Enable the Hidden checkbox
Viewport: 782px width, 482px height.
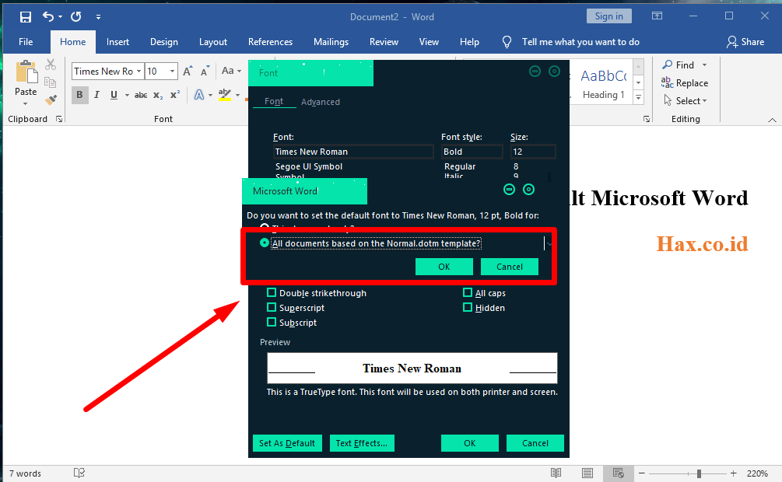(x=468, y=307)
